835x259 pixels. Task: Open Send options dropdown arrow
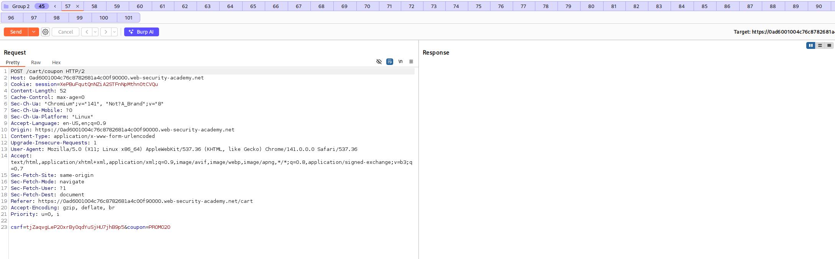[34, 32]
